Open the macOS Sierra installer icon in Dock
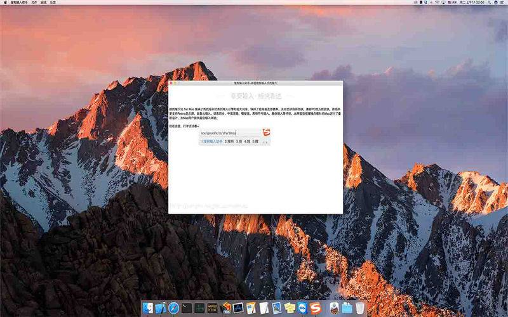 [x=335, y=308]
